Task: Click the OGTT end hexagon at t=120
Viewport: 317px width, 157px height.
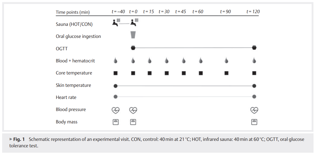Action: coord(254,48)
